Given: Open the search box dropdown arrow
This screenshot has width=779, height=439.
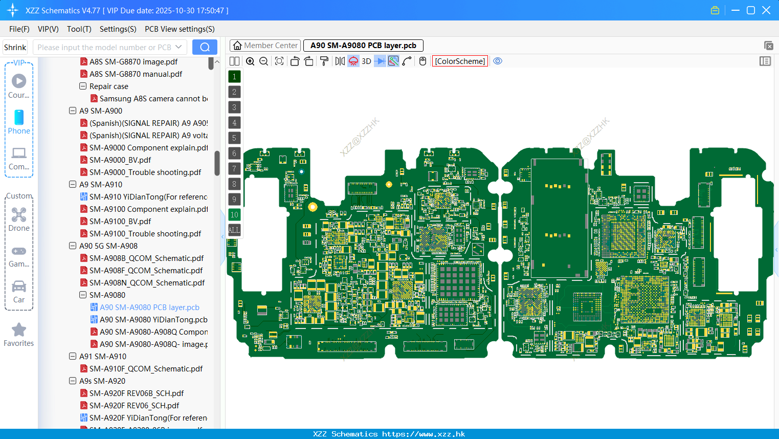Looking at the screenshot, I should (x=179, y=47).
